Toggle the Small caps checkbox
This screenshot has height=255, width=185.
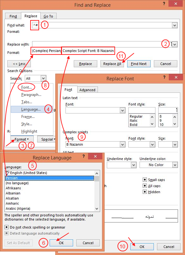[145, 180]
